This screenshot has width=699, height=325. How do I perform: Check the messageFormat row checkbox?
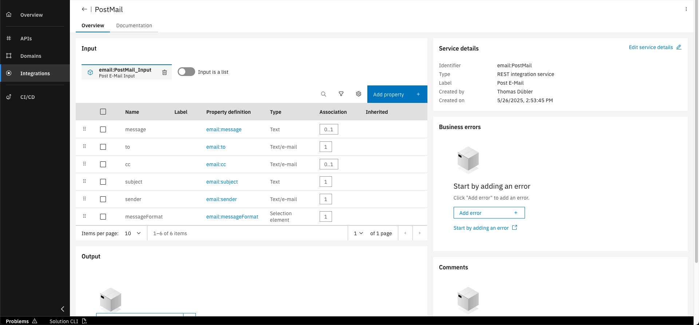103,217
